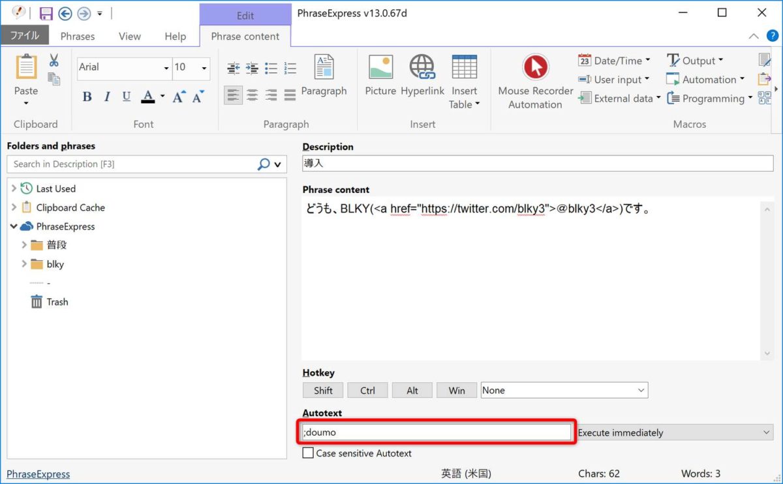The width and height of the screenshot is (783, 484).
Task: Open Automation macro dropdown
Action: tap(705, 80)
